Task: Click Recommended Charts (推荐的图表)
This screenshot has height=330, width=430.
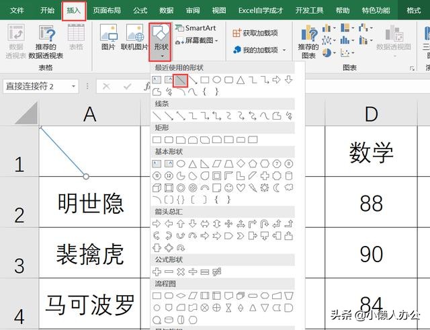Action: click(x=308, y=42)
